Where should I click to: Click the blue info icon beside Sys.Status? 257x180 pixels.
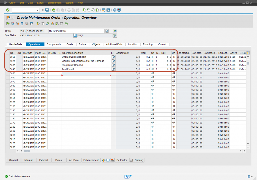(75, 35)
